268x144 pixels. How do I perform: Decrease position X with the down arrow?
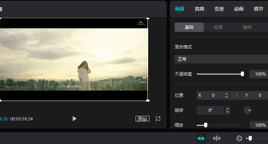(227, 97)
